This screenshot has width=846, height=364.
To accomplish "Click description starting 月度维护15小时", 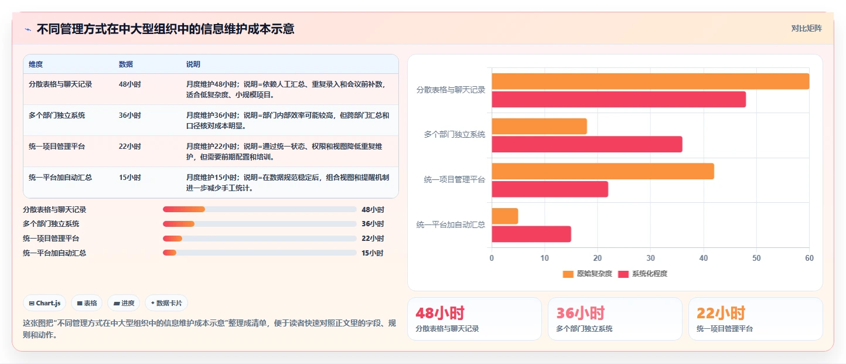I will (x=288, y=182).
